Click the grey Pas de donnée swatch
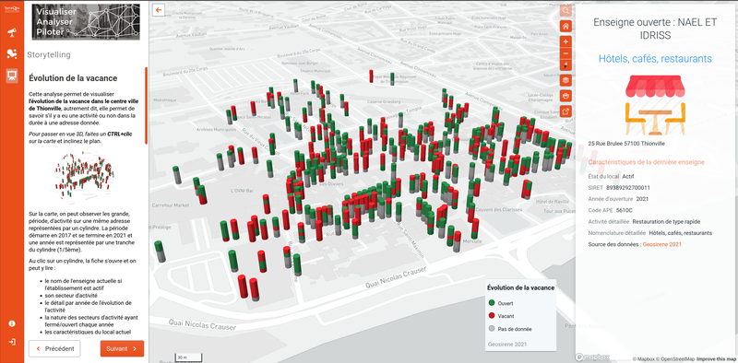738x363 pixels. click(x=492, y=329)
